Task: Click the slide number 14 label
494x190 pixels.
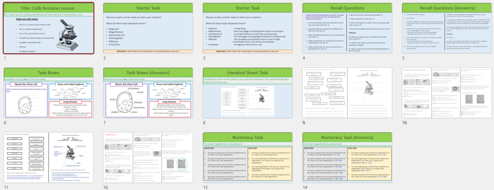Action: pos(305,187)
